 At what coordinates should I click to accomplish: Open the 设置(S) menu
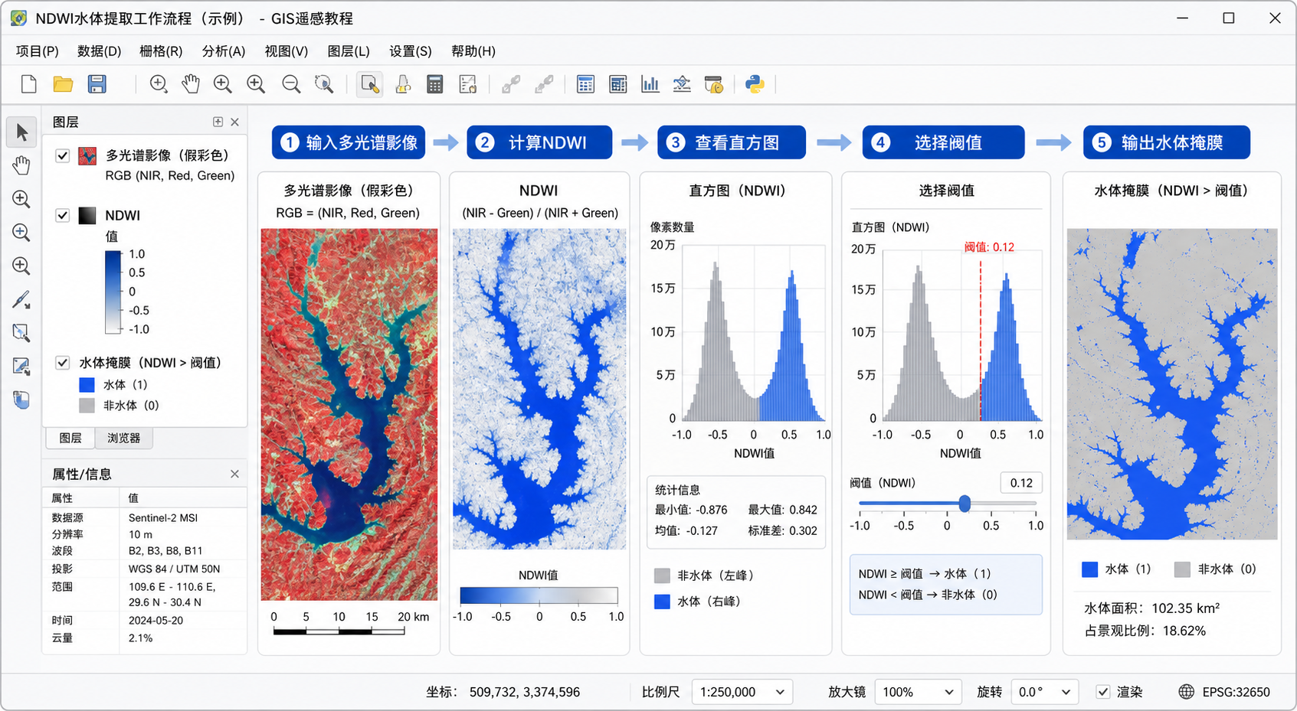click(x=411, y=51)
